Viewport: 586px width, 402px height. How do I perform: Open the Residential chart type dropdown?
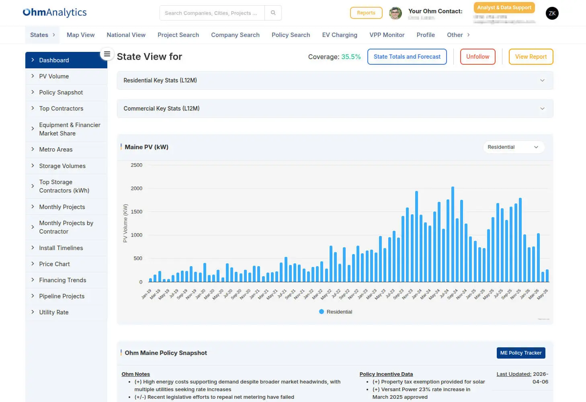coord(513,147)
